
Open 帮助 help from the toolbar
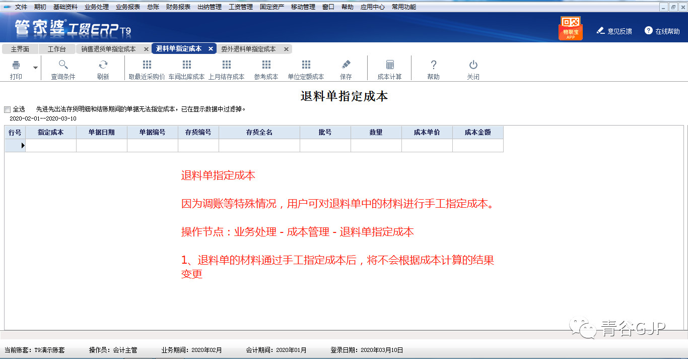(x=433, y=68)
